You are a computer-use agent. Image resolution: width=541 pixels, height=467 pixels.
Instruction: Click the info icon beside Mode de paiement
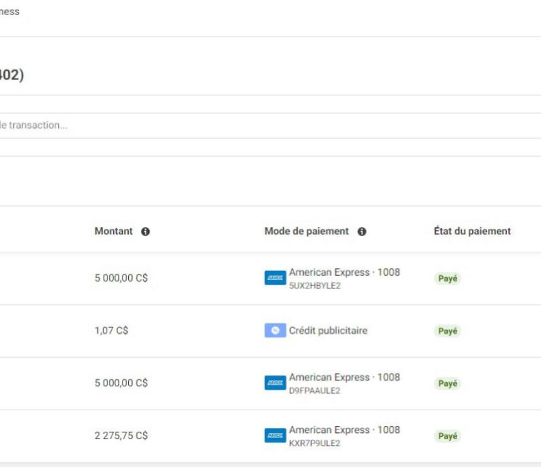coord(362,232)
